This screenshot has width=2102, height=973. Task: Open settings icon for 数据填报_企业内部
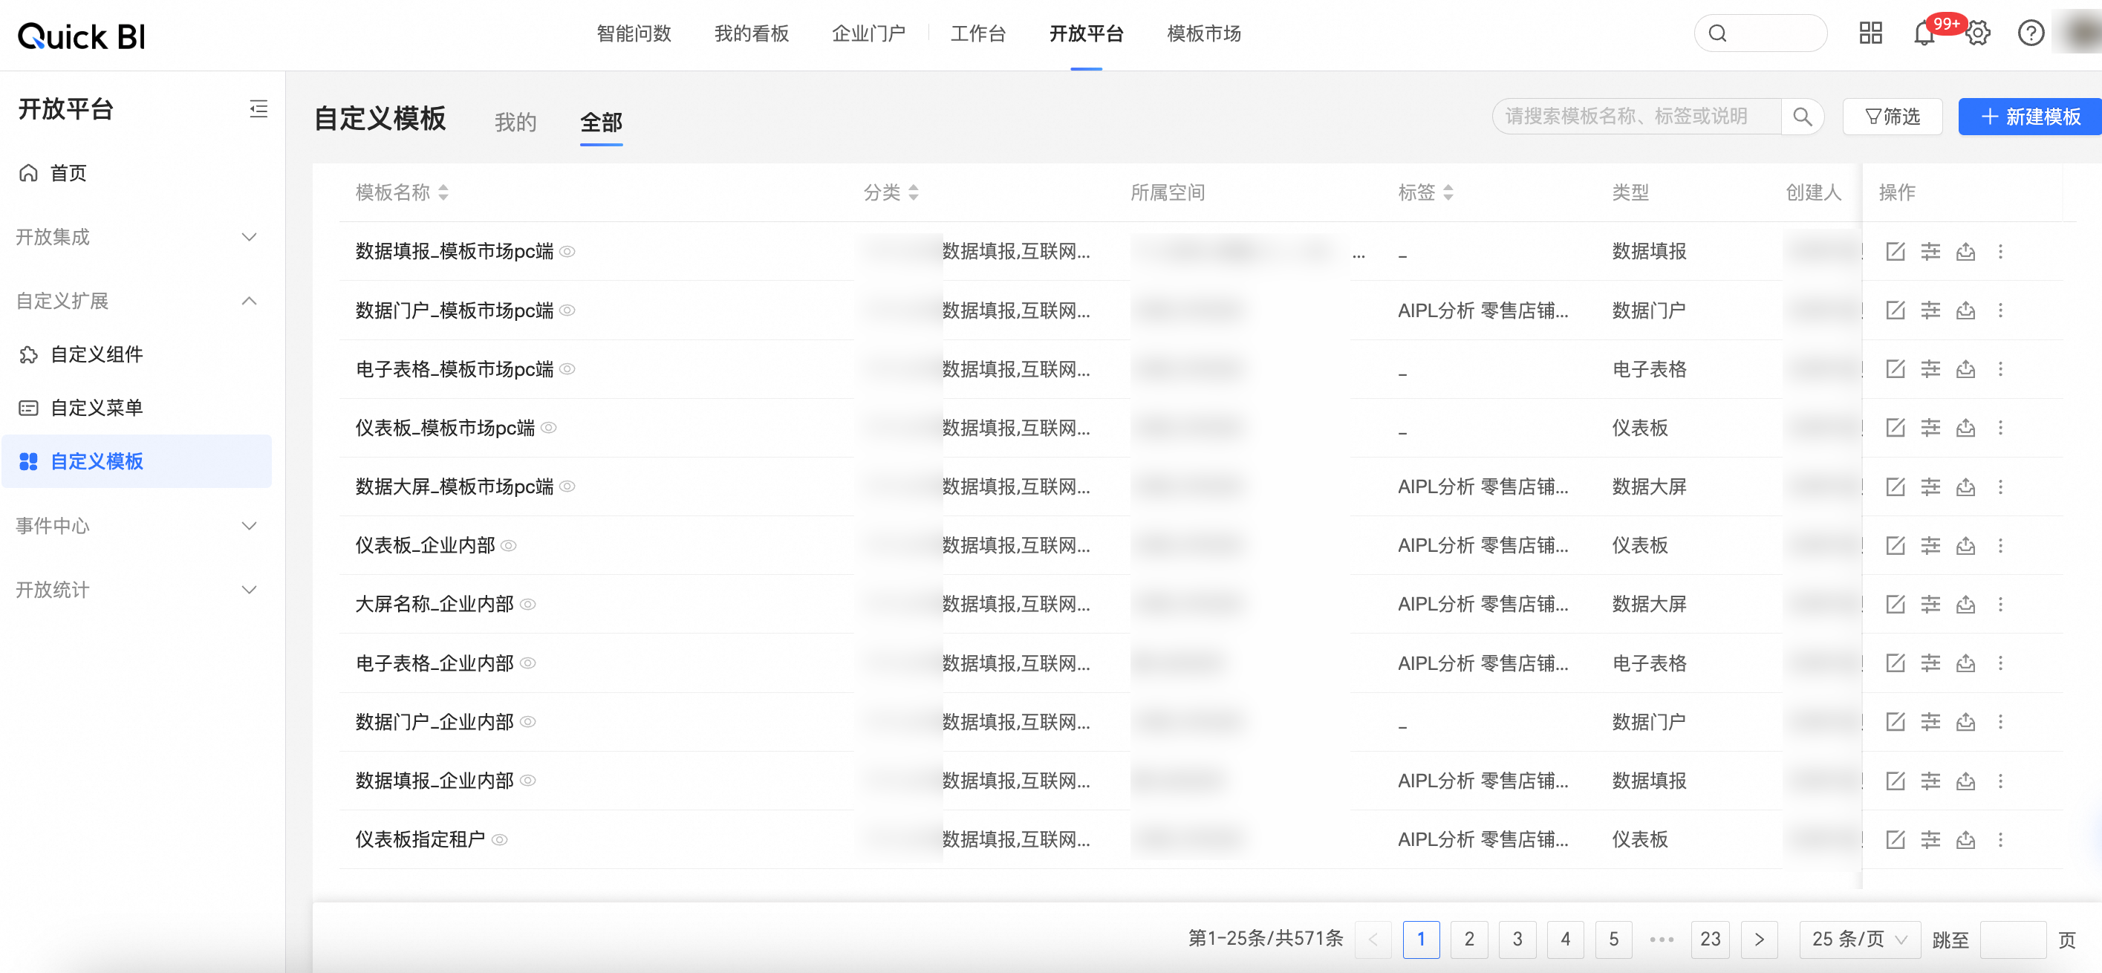1930,781
